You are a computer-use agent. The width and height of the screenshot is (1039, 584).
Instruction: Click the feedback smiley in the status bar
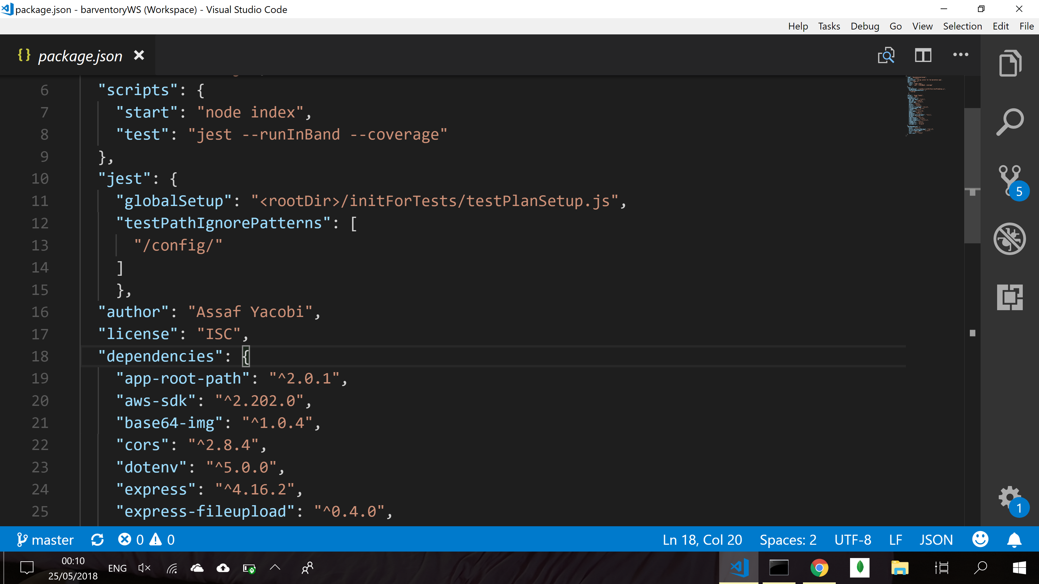tap(980, 539)
